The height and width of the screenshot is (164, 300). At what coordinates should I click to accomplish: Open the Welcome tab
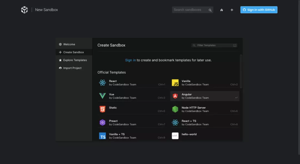(x=69, y=44)
